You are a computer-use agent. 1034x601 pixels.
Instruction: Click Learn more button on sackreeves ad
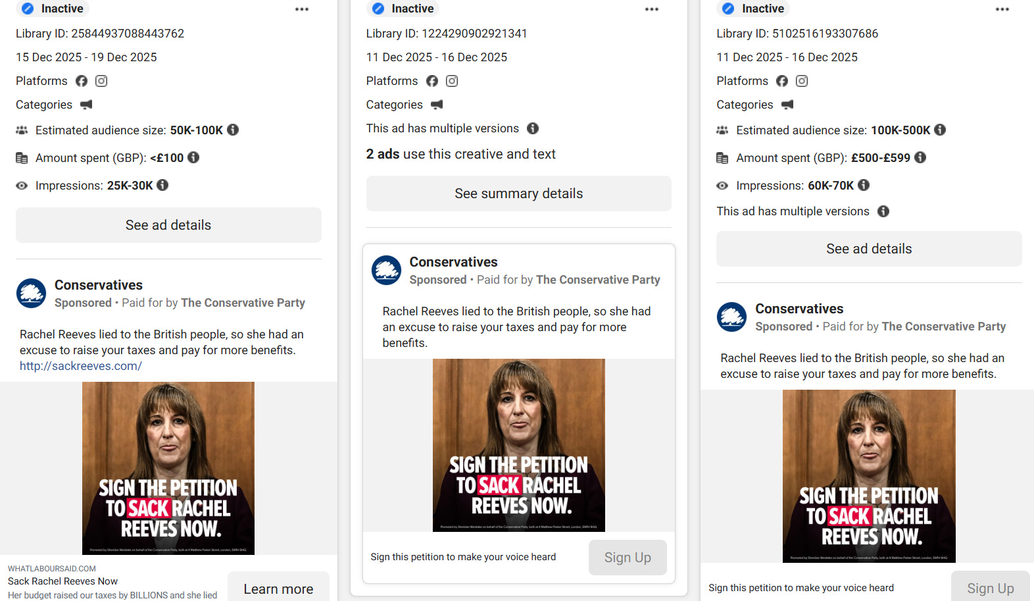278,588
